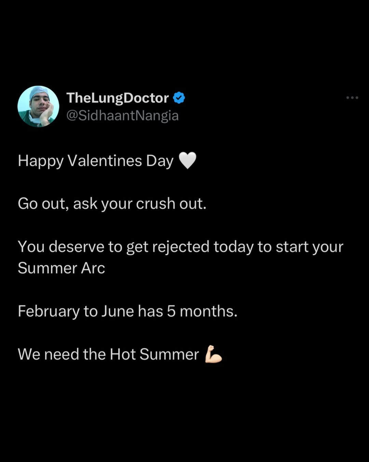Click "February to June has 5 months." line
Screen dimensions: 369x462
pos(127,311)
